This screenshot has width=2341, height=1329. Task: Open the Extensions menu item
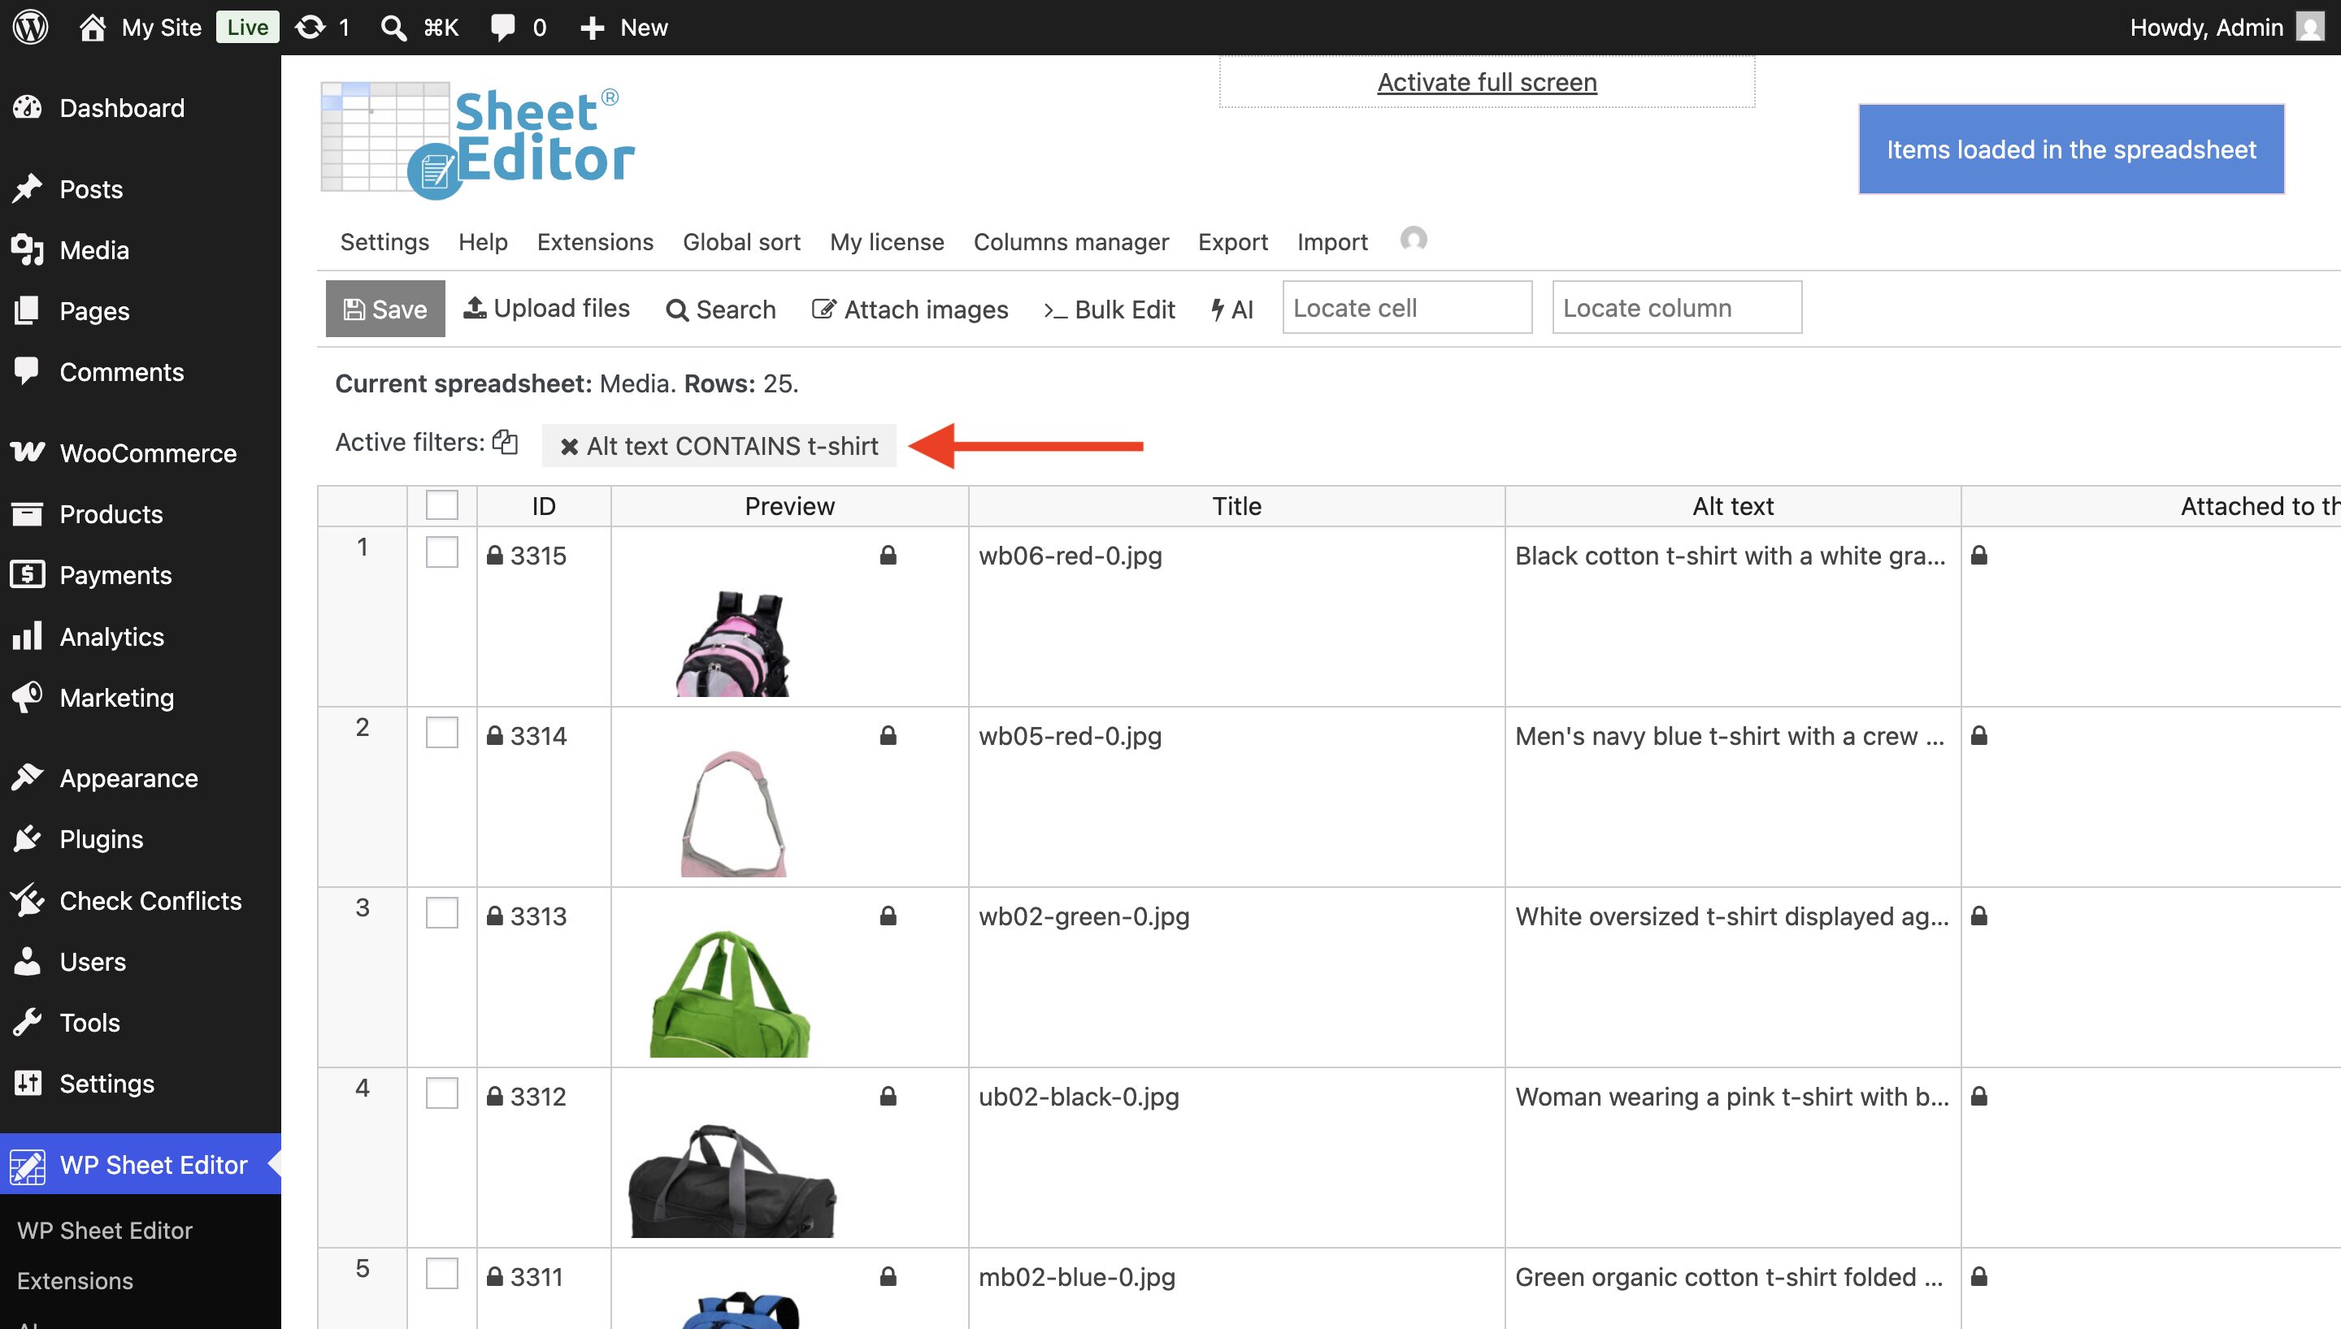pos(595,242)
